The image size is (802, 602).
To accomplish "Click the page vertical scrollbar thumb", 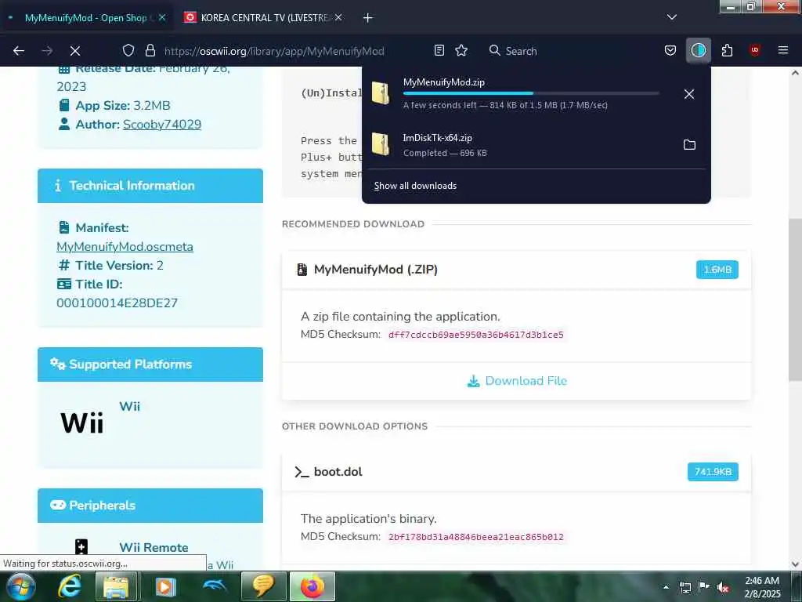I will [x=795, y=299].
